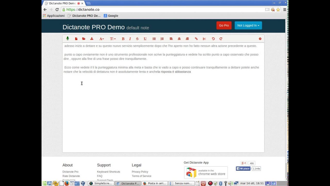Undo the last edit
Screen dimensions: 330x186
[x=213, y=39]
